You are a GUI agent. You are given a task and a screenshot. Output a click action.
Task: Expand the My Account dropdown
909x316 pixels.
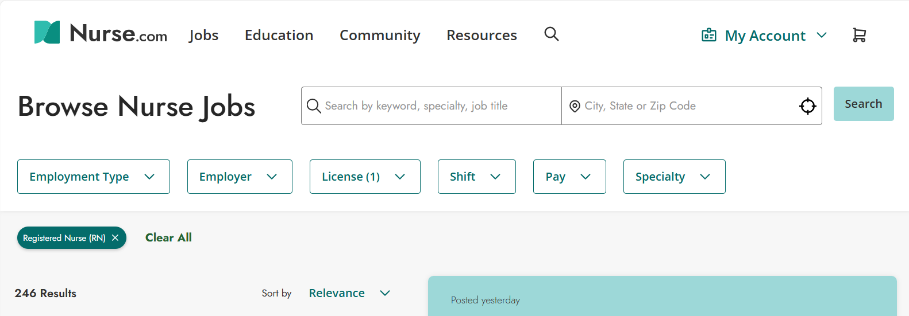coord(764,36)
